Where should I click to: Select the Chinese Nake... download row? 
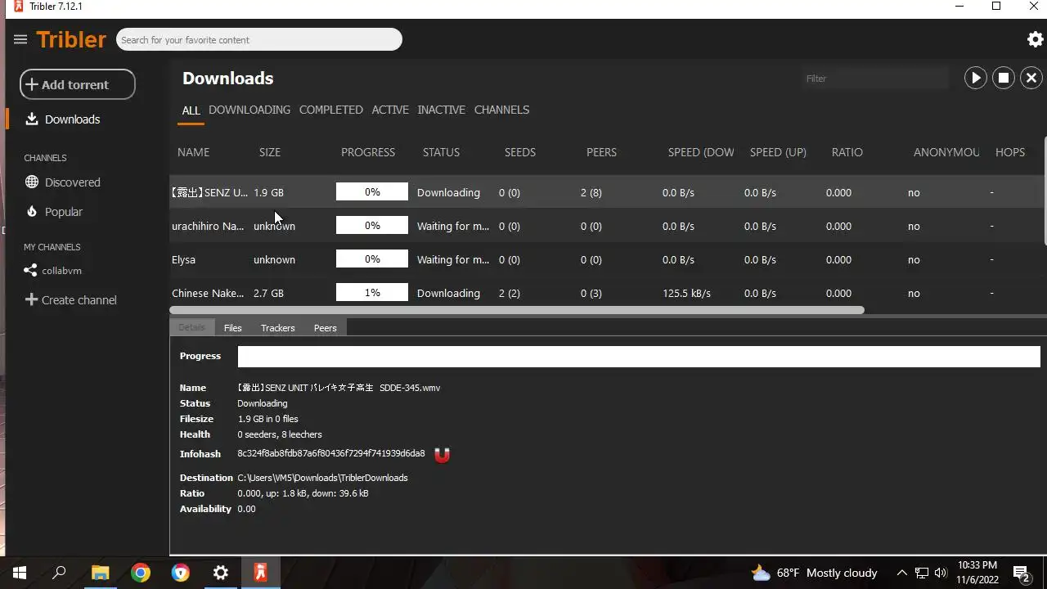607,292
